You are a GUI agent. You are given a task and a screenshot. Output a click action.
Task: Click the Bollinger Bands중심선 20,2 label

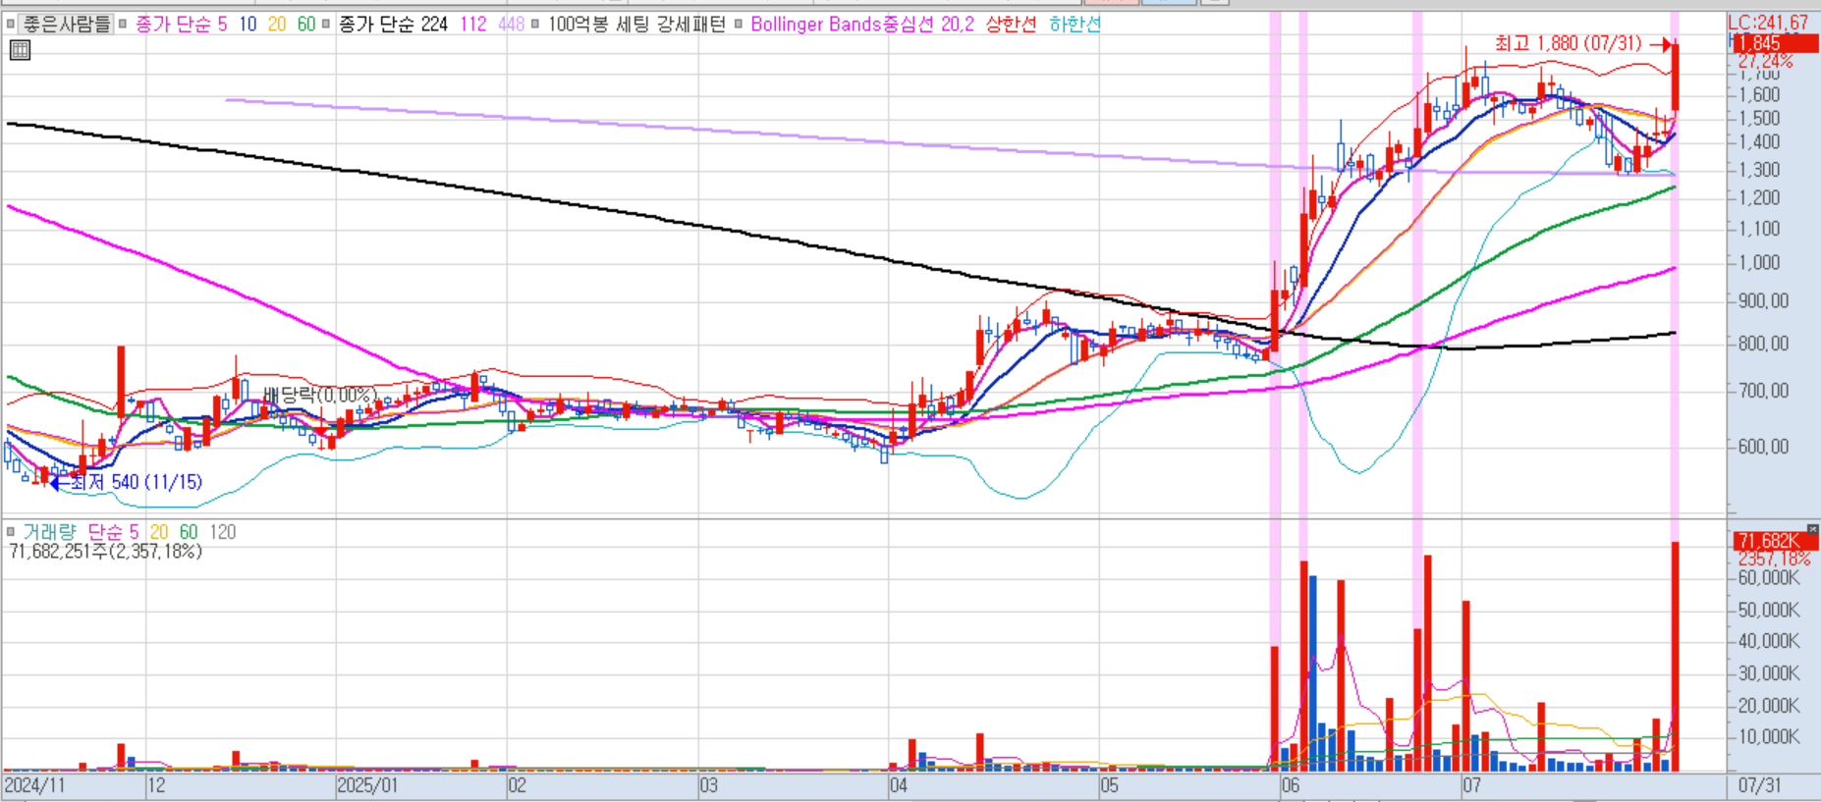(862, 24)
